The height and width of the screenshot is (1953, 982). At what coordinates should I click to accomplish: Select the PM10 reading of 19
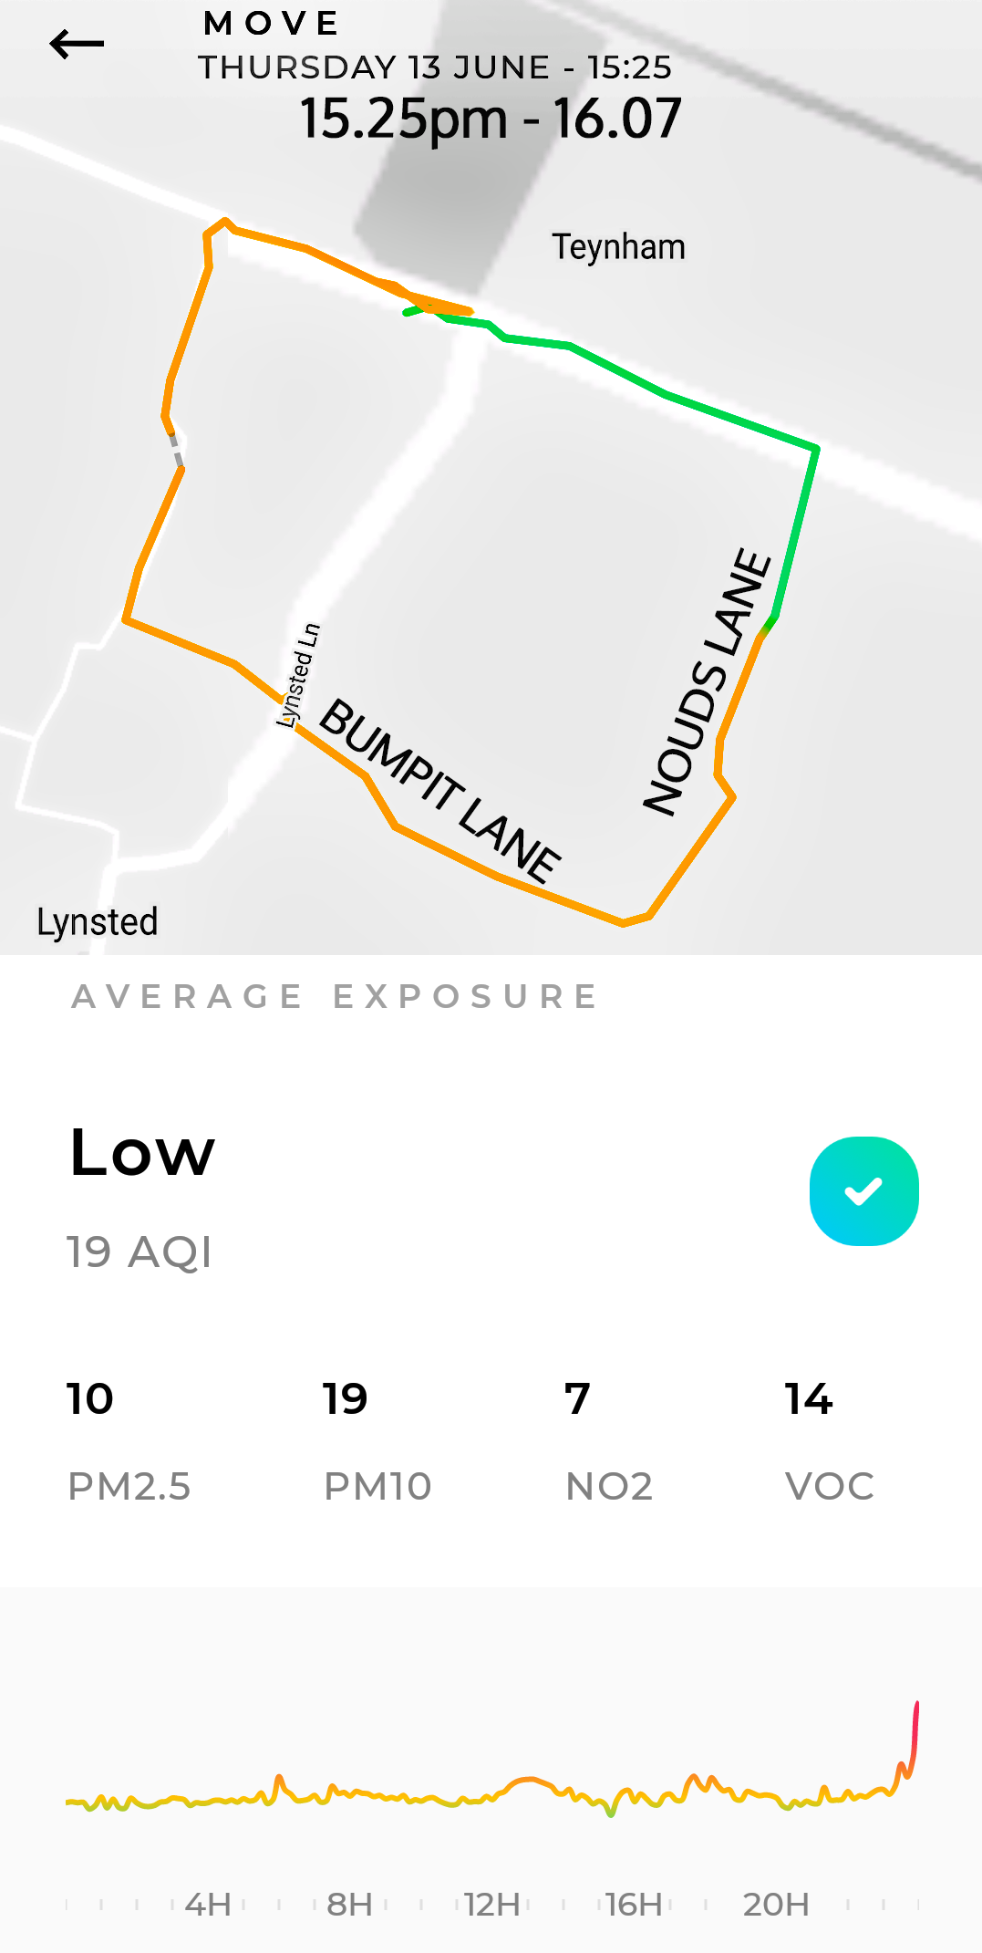coord(345,1398)
